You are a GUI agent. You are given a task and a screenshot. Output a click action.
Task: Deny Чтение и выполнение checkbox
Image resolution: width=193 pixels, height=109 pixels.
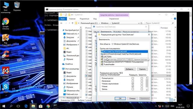point(142,84)
